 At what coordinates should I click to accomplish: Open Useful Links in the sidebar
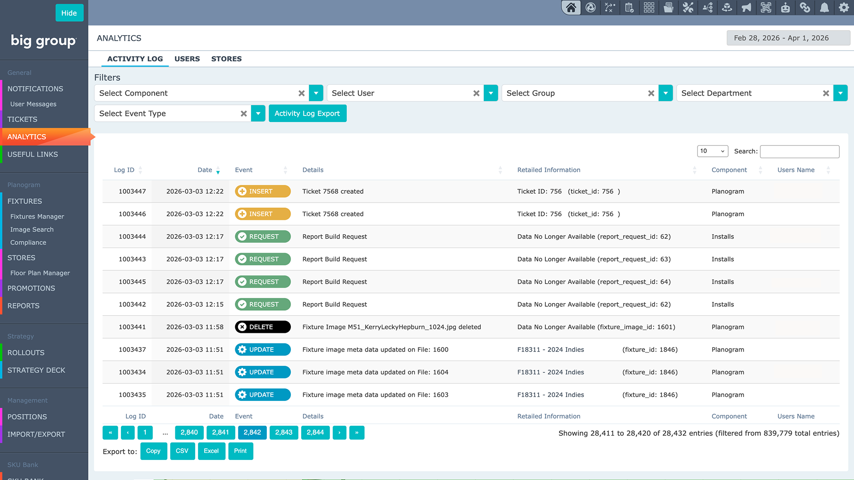[32, 155]
